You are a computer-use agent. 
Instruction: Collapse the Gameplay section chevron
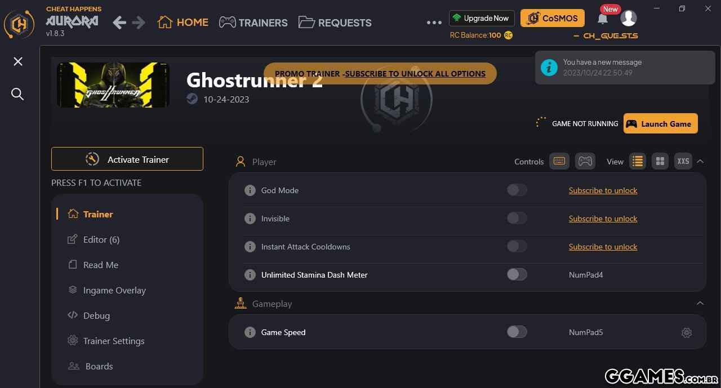pos(700,304)
